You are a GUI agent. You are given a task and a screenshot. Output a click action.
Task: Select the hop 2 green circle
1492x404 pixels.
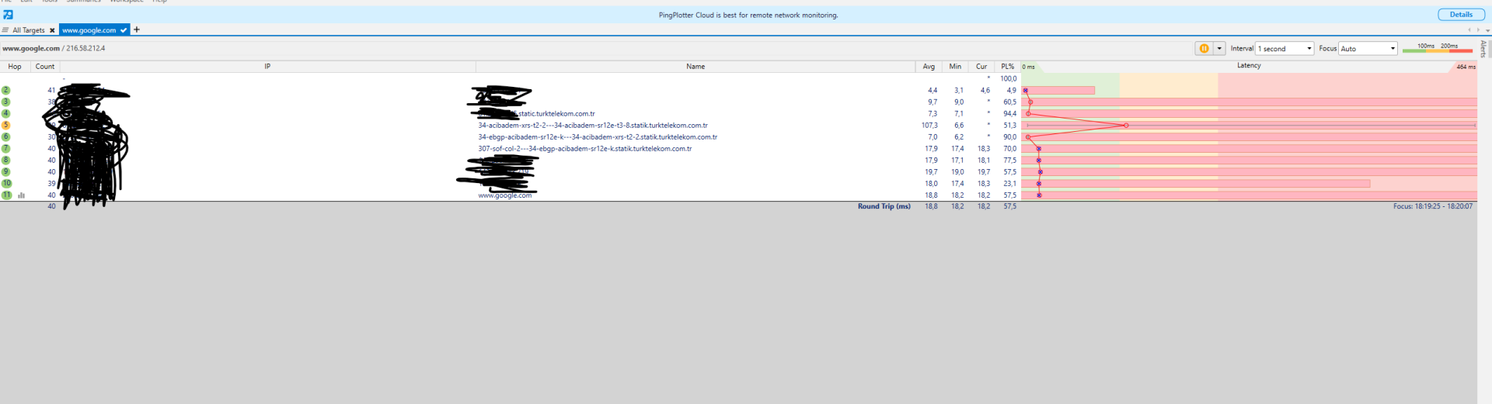6,90
